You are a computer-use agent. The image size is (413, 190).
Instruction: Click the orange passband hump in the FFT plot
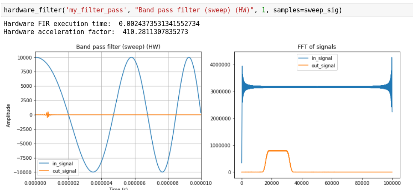[277, 151]
